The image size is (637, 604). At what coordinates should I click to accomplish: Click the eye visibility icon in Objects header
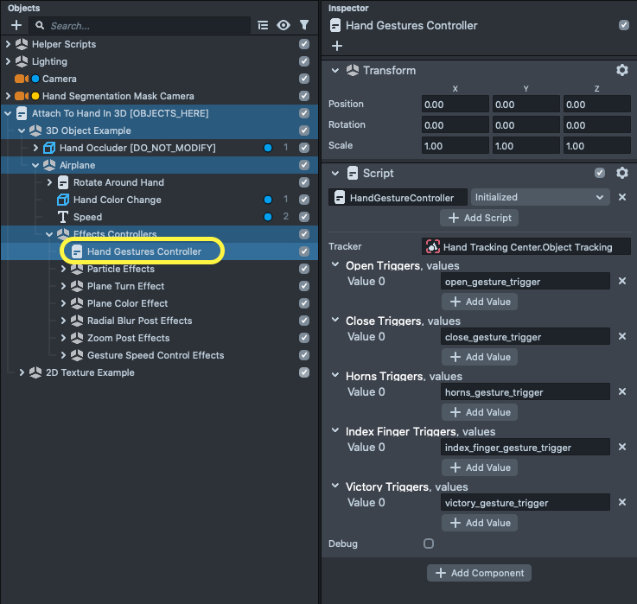pos(283,26)
